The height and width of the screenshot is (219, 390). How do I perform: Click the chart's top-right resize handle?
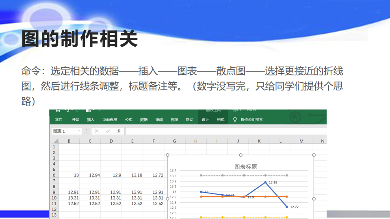pos(314,155)
